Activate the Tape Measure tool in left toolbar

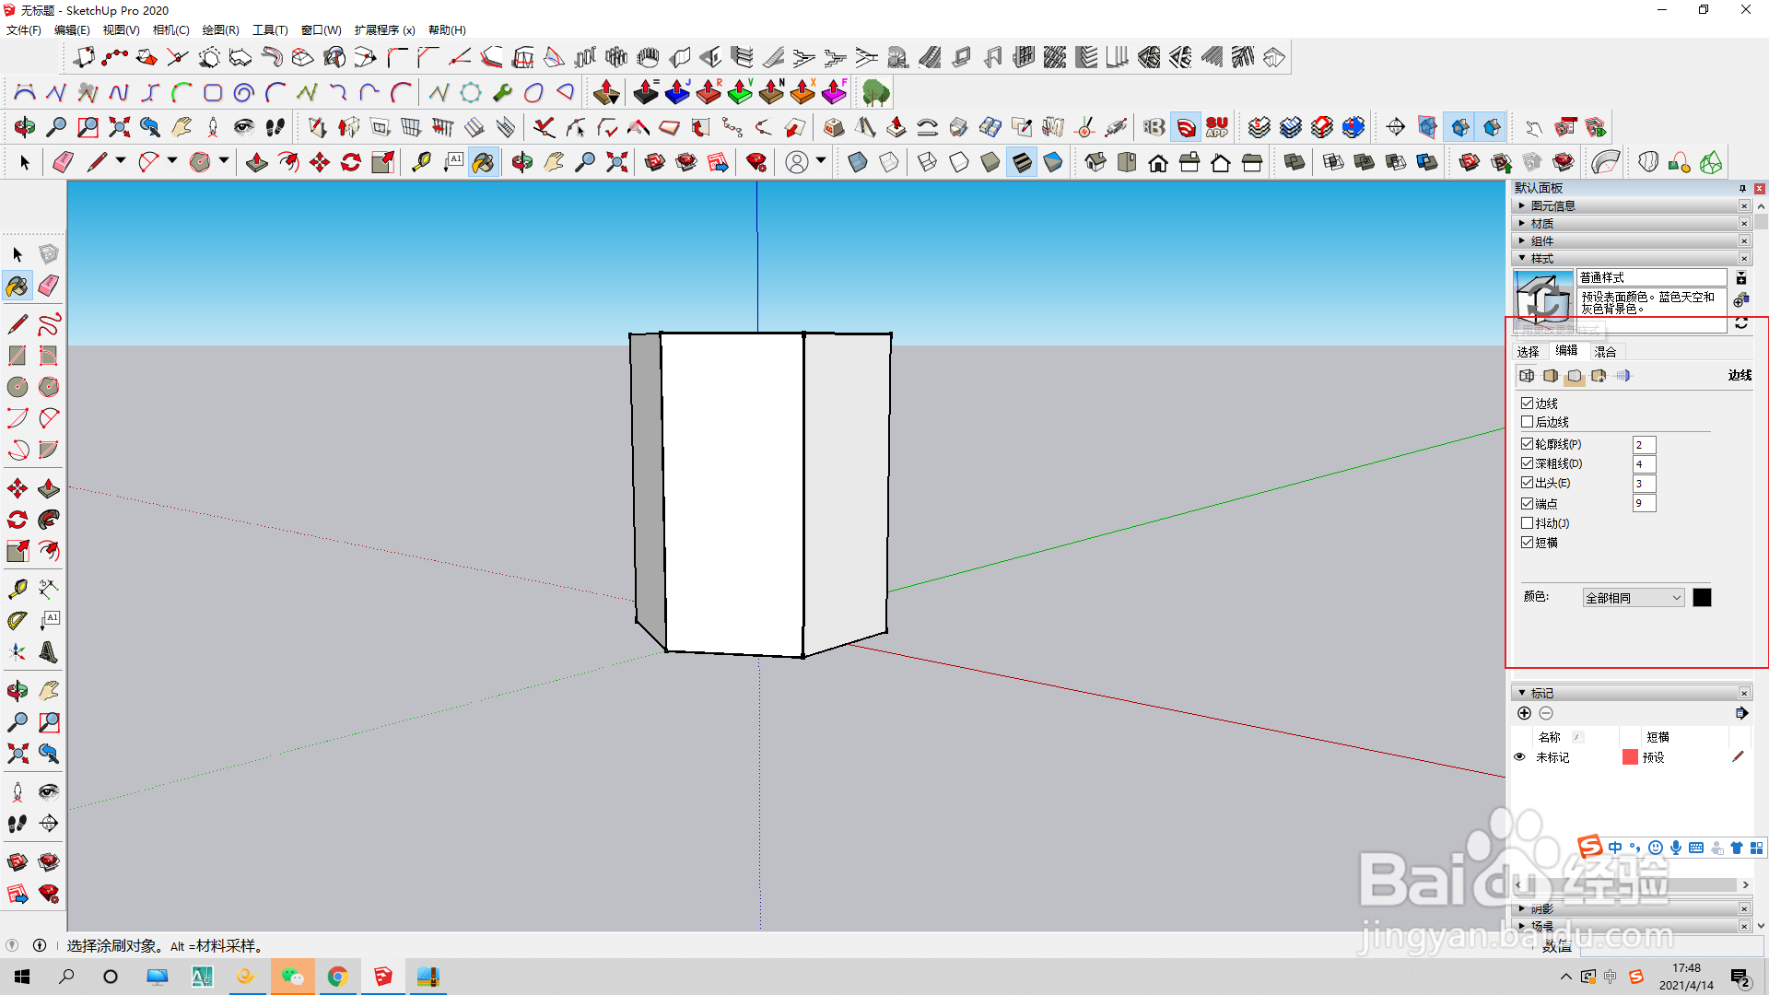tap(17, 589)
